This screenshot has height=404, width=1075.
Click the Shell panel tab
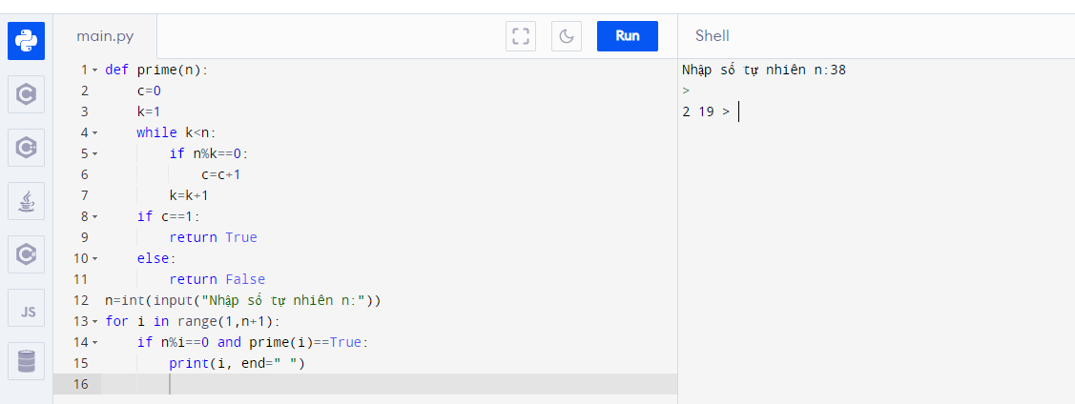[712, 36]
